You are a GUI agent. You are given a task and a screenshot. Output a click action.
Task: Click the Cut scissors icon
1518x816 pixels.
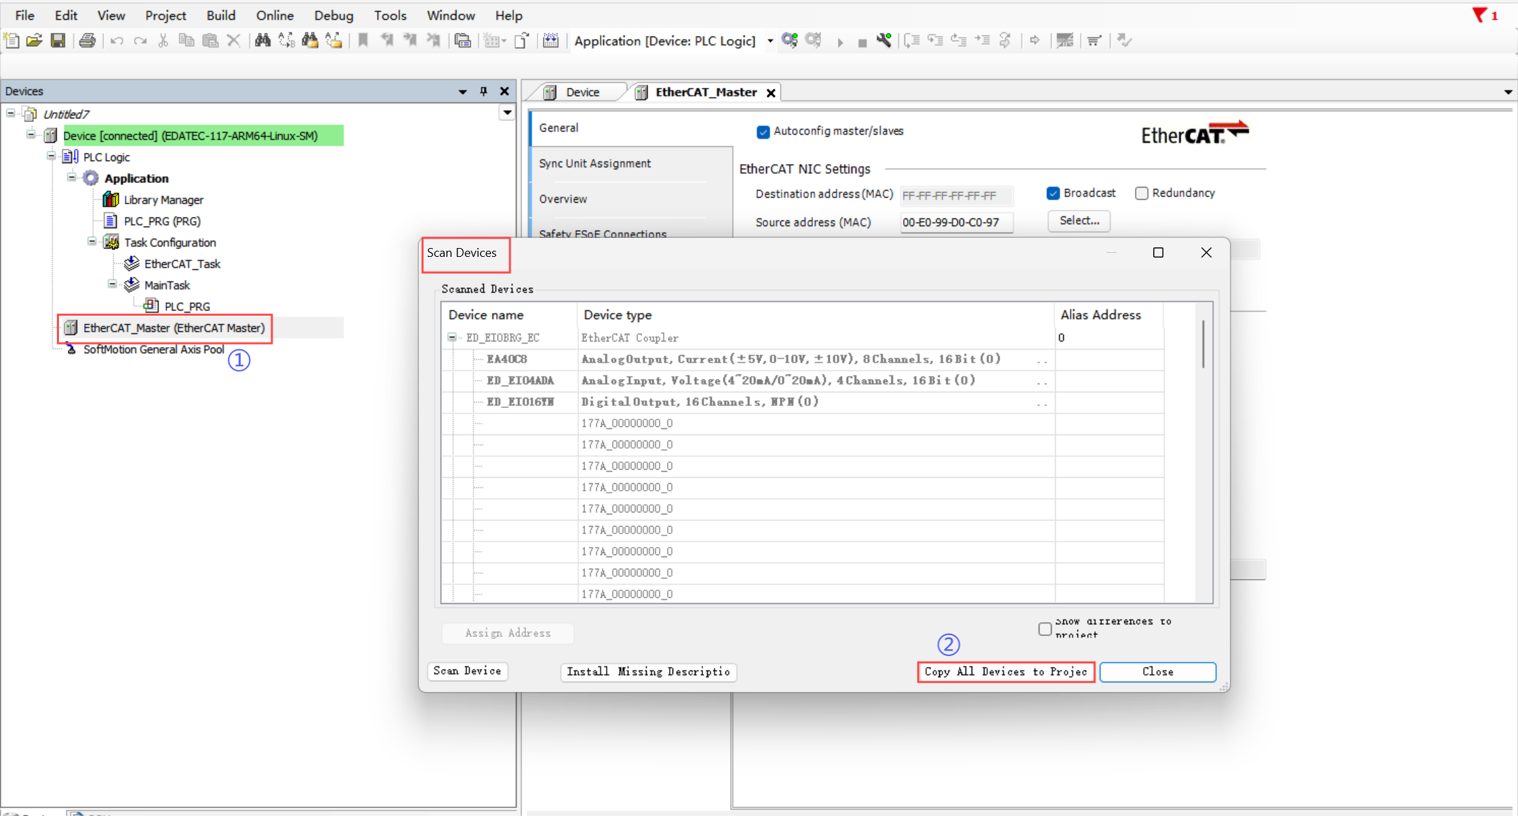tap(163, 41)
